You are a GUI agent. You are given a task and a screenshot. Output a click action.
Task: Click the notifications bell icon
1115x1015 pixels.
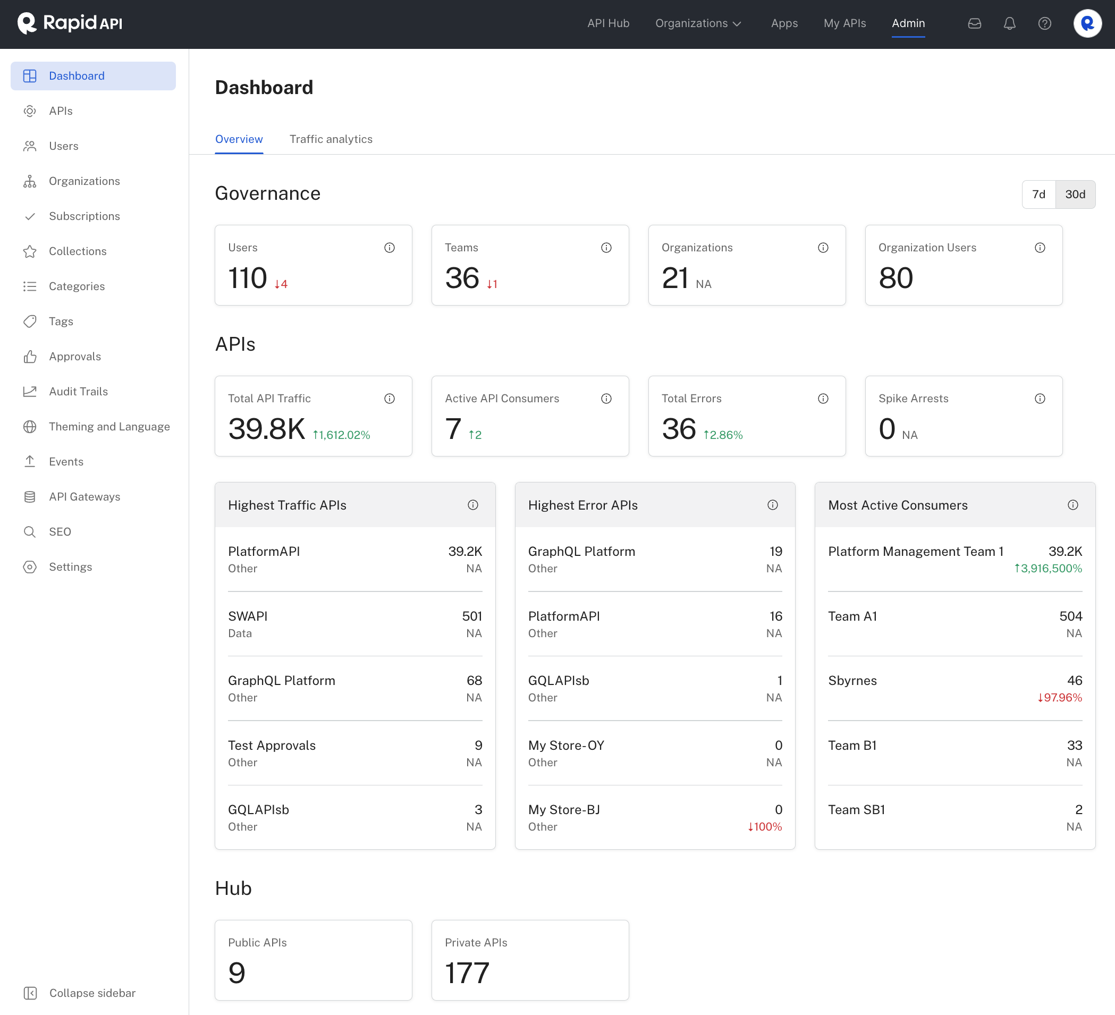[1009, 23]
